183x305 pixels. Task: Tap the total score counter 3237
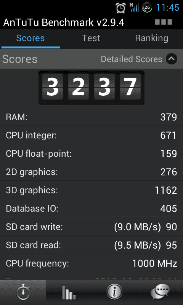point(91,88)
